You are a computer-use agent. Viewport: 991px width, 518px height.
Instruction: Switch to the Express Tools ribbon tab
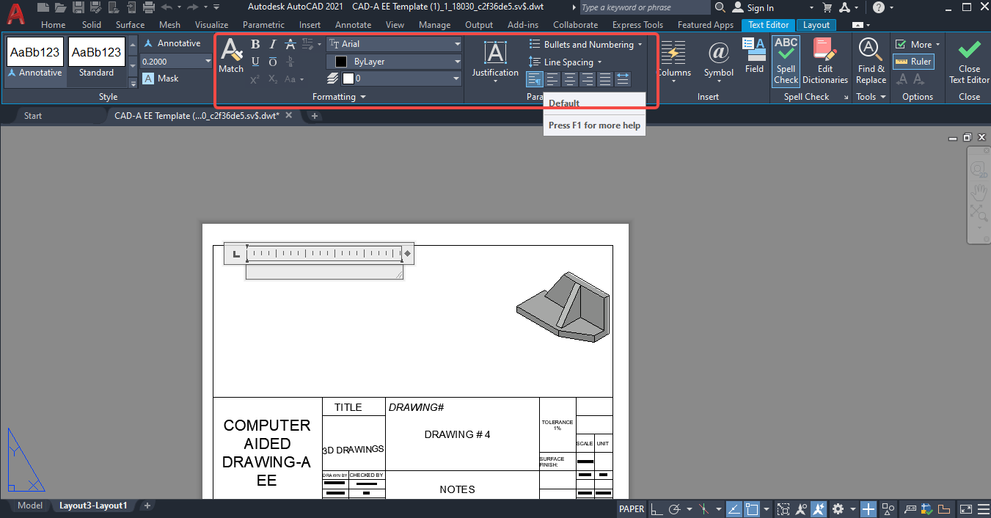click(637, 24)
